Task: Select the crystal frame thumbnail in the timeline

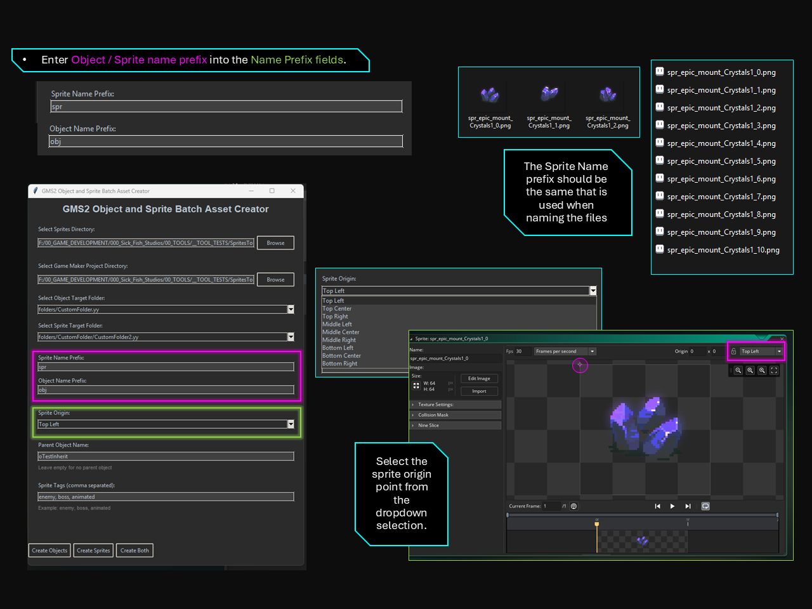Action: [x=643, y=541]
